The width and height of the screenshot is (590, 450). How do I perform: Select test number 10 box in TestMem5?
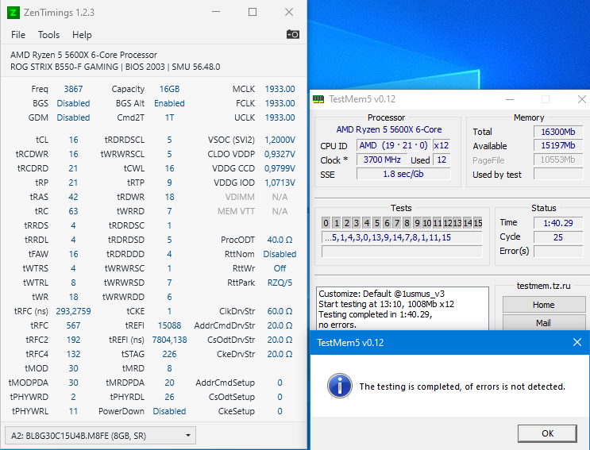point(427,223)
